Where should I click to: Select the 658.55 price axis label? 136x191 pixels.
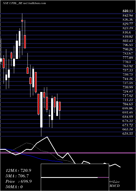(128, 134)
